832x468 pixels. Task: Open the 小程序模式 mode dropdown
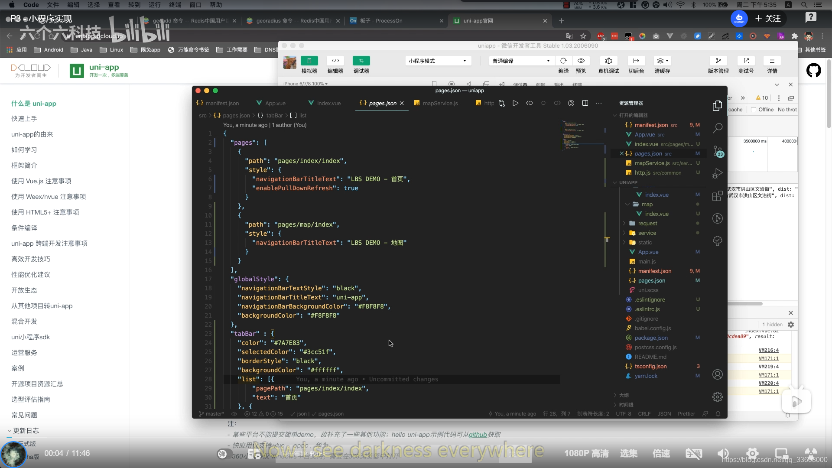(437, 61)
